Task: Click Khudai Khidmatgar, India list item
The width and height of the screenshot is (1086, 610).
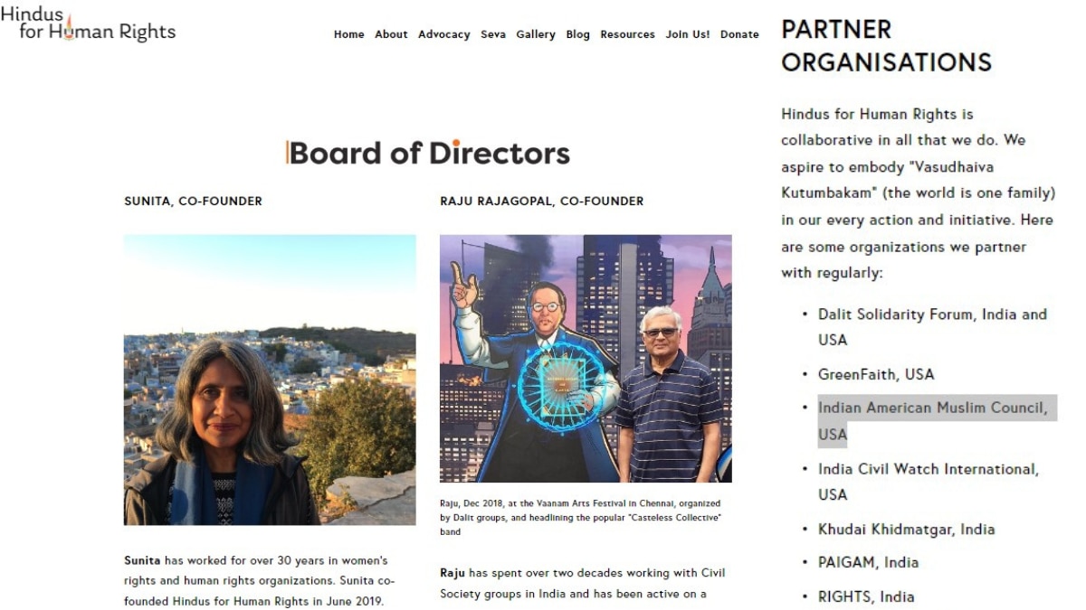Action: coord(906,530)
